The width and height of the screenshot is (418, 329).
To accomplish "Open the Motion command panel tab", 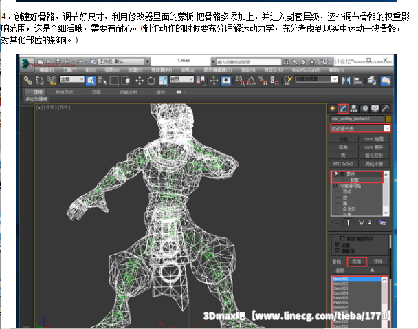I will coord(364,108).
